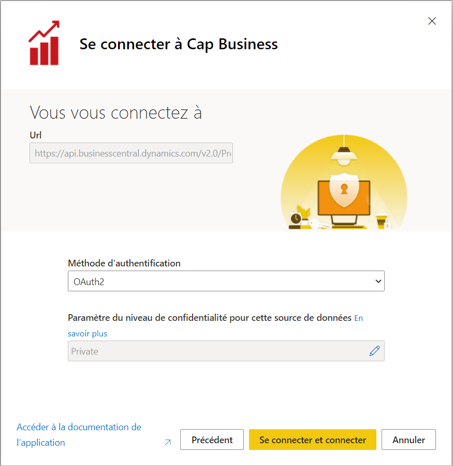453x466 pixels.
Task: Click the Méthode d'authentification label
Action: tap(124, 263)
